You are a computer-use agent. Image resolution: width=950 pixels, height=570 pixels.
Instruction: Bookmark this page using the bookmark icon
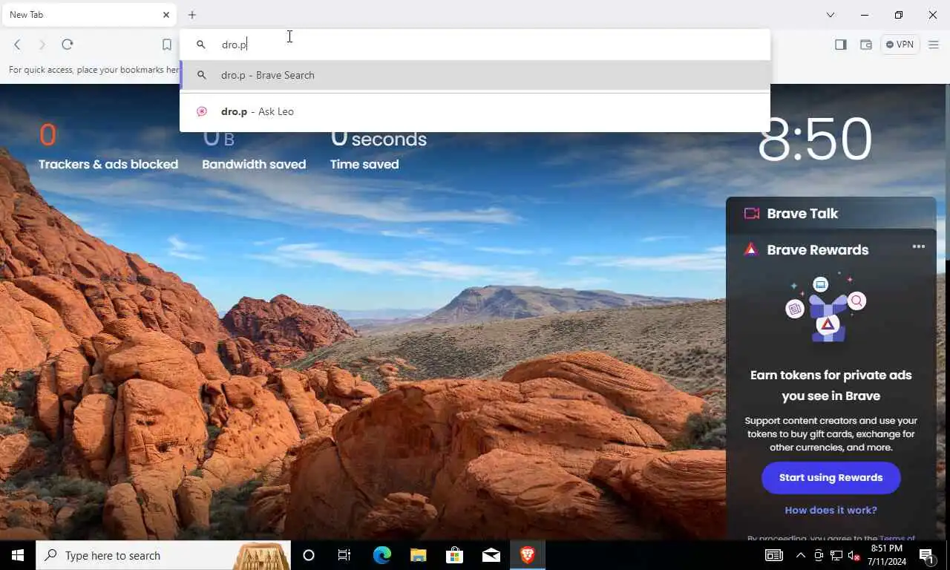point(167,45)
